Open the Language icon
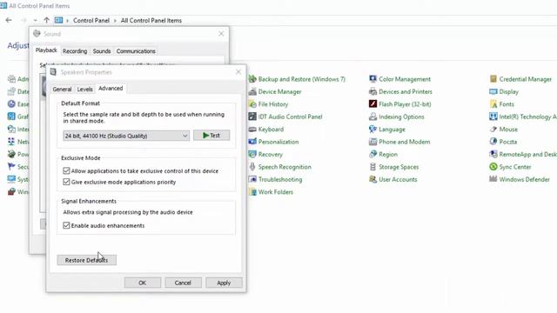 coord(372,130)
